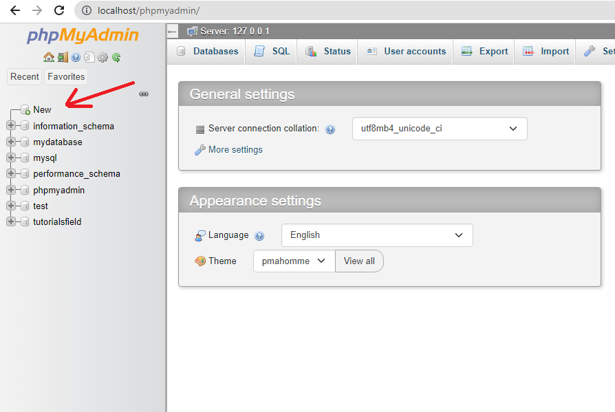Expand the information_schema database tree
This screenshot has height=412, width=615.
coord(11,125)
